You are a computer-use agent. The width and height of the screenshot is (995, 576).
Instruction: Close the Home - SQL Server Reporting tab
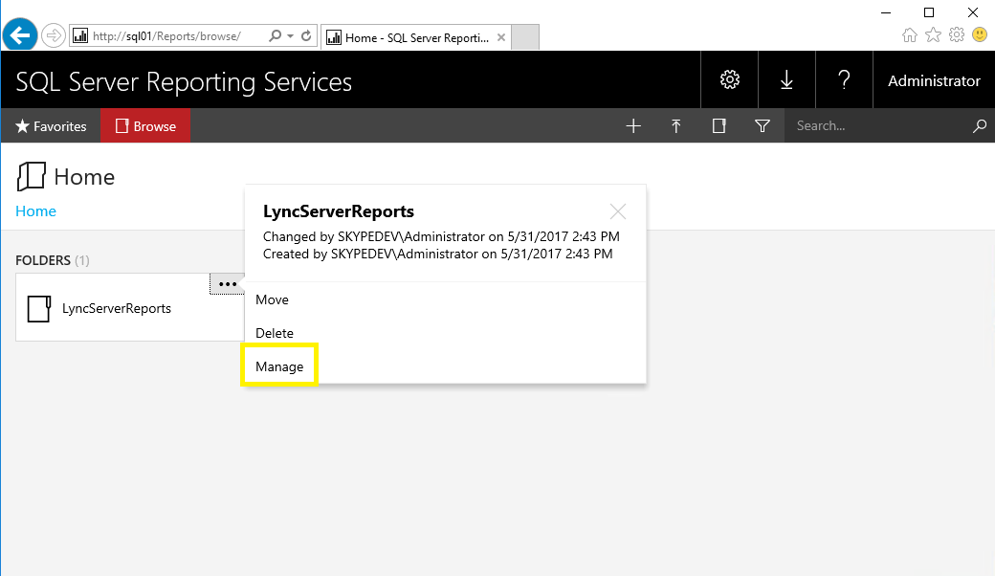pos(501,37)
